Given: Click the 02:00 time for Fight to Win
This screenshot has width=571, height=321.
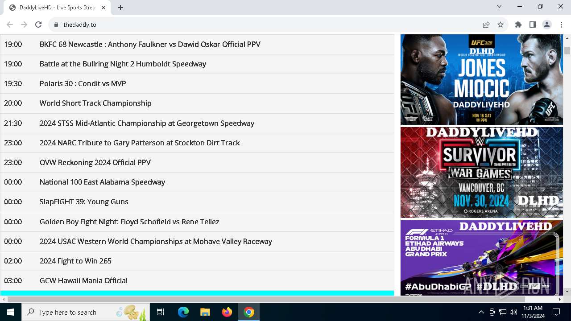Looking at the screenshot, I should [x=13, y=261].
